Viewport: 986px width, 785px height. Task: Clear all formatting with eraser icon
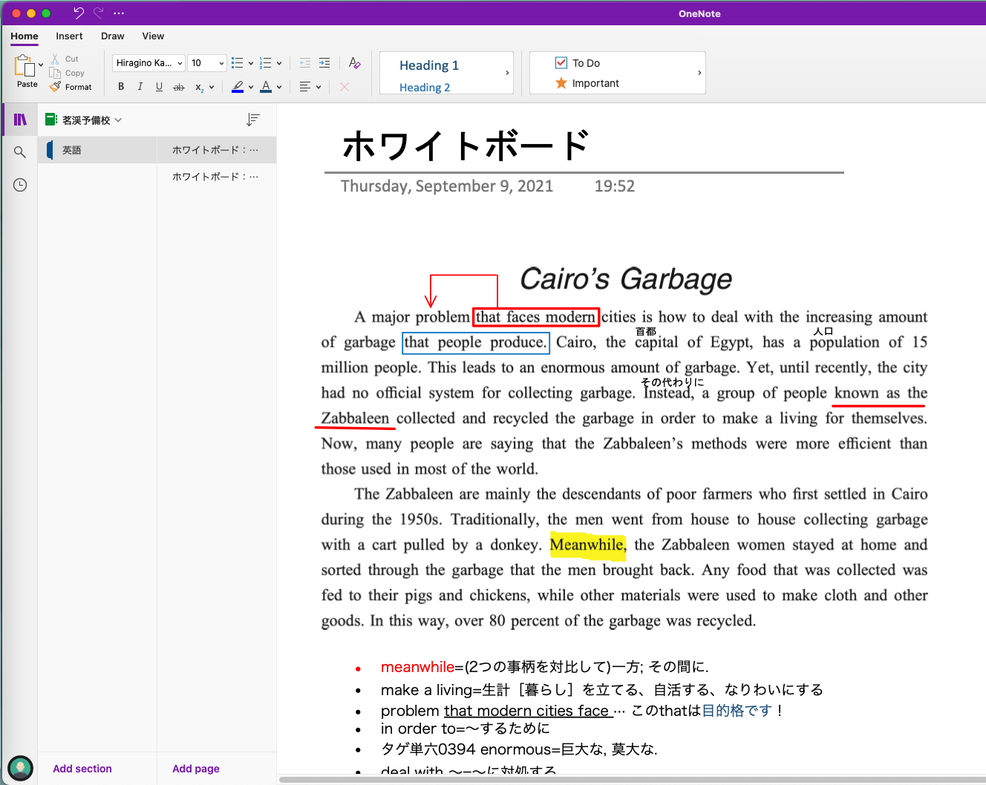click(354, 63)
